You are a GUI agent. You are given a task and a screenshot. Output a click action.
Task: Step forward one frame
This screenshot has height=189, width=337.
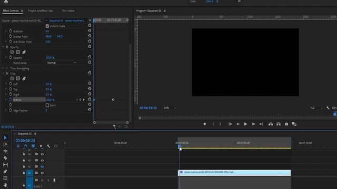point(253,124)
